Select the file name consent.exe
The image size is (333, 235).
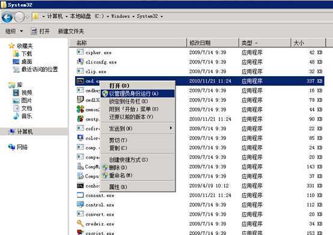(x=100, y=195)
